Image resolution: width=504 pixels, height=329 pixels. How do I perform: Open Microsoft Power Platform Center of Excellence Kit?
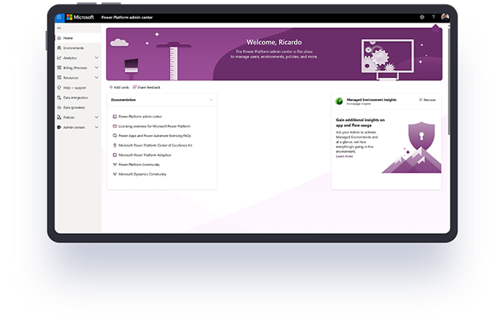[155, 145]
